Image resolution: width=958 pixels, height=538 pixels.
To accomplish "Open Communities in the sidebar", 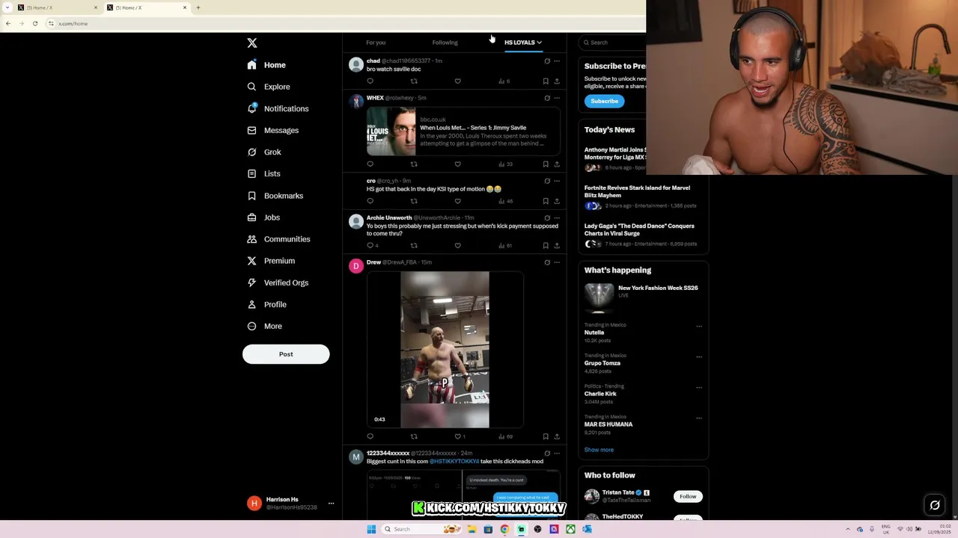I will point(278,239).
